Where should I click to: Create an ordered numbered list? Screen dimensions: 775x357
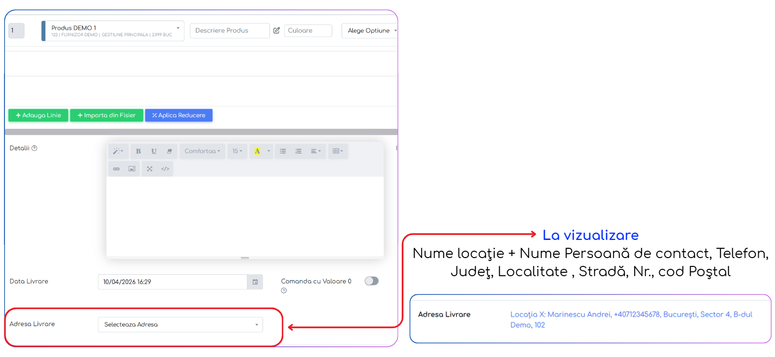298,151
